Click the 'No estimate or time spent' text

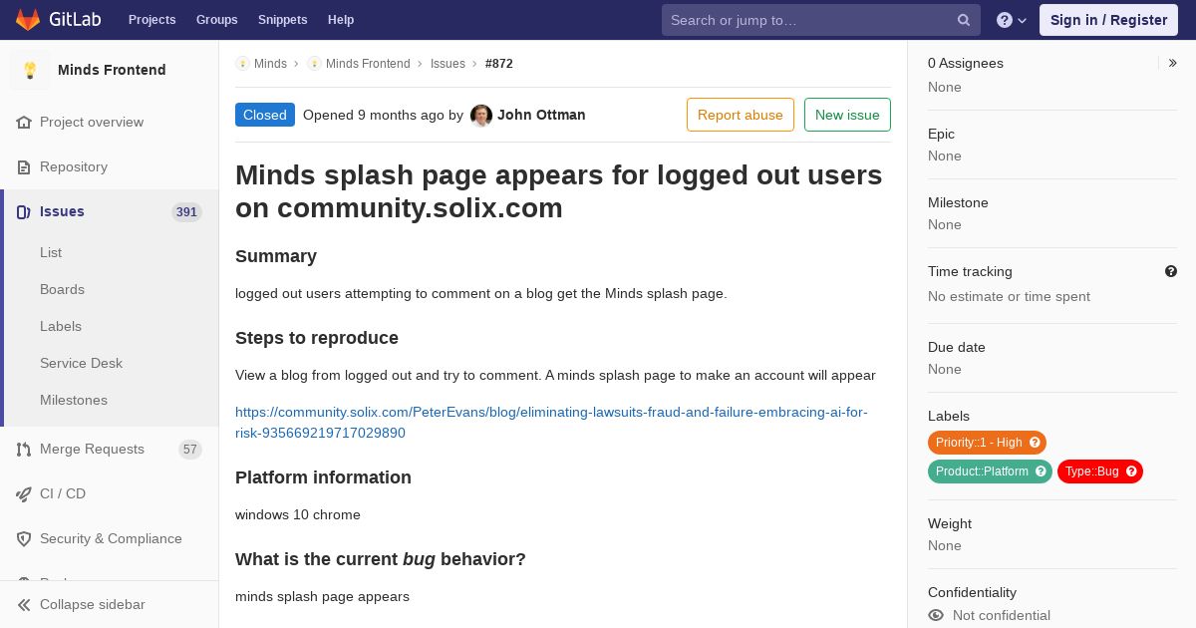1009,297
